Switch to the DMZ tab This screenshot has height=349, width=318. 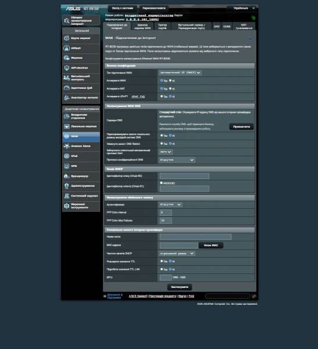216,27
